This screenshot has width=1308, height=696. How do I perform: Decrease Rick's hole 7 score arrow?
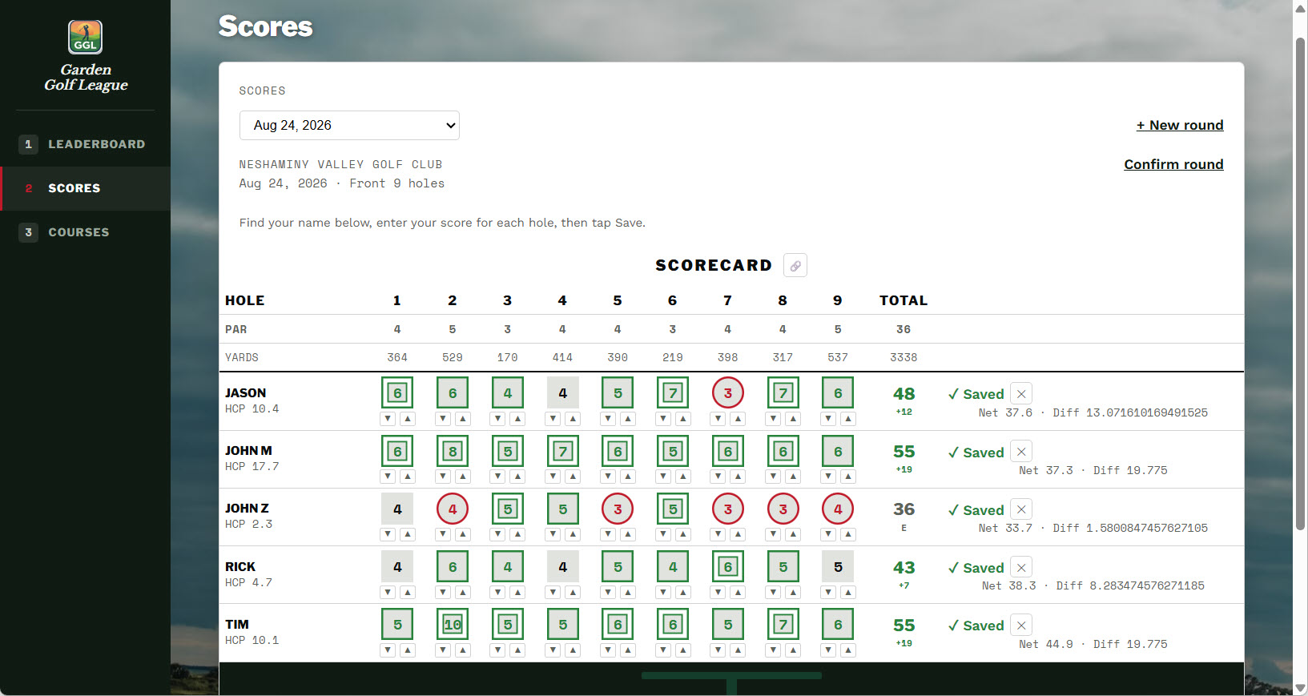(x=718, y=593)
